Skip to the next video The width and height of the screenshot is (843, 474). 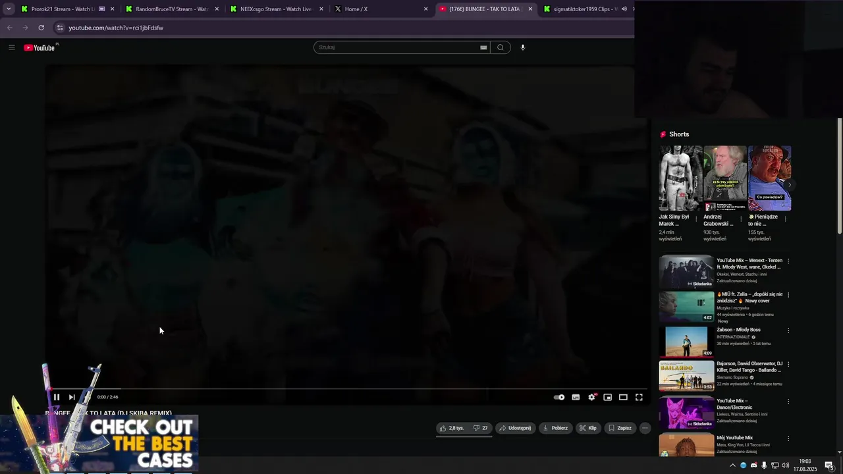coord(72,397)
